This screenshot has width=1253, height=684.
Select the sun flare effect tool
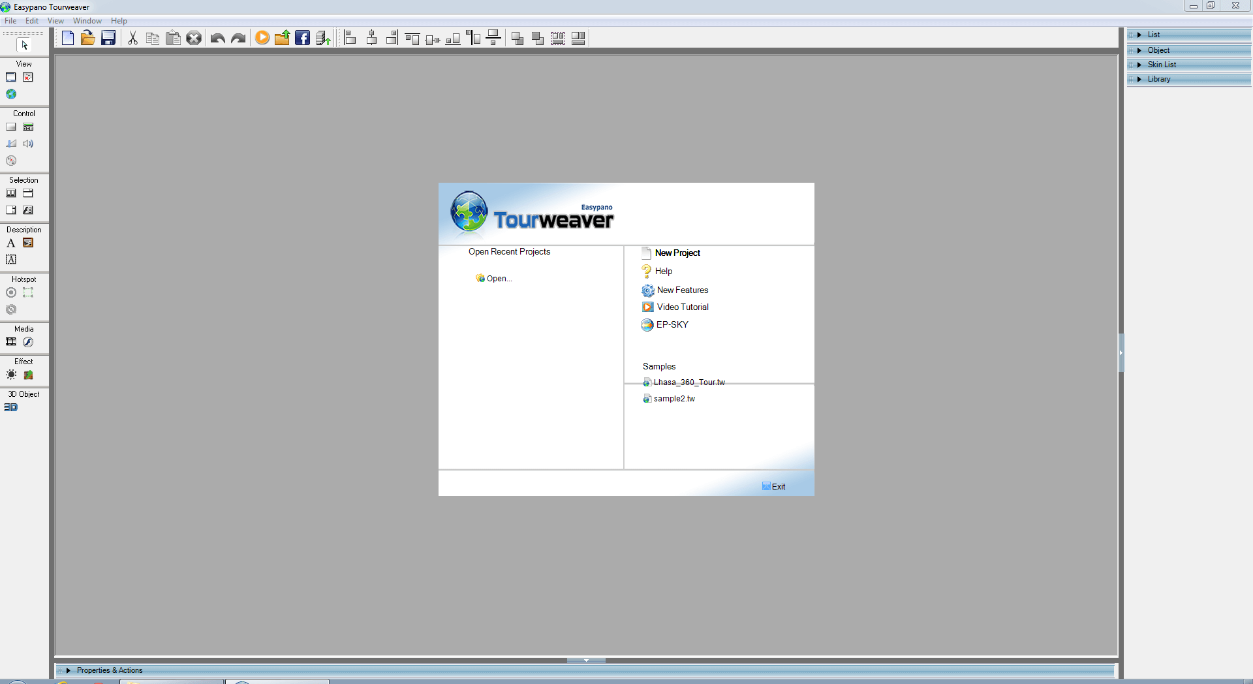[x=11, y=375]
